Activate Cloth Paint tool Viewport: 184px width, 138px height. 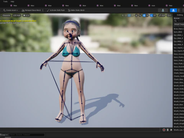(56, 10)
